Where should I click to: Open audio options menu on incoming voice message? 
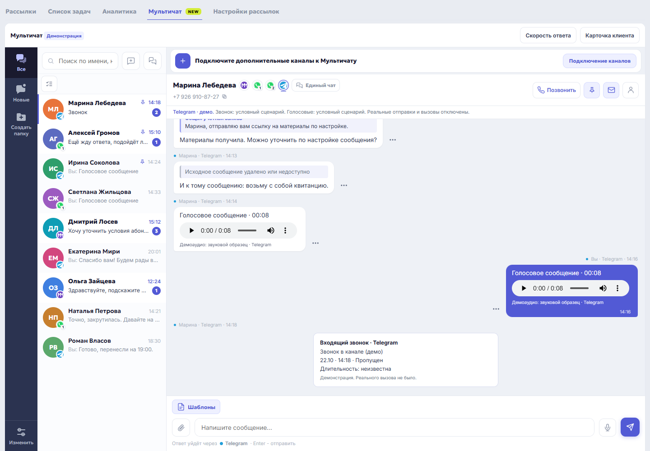285,230
